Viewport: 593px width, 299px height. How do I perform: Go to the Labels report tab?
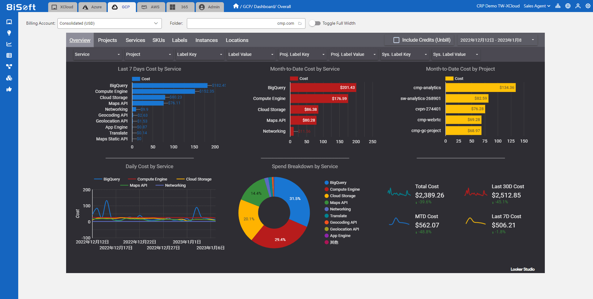tap(180, 40)
